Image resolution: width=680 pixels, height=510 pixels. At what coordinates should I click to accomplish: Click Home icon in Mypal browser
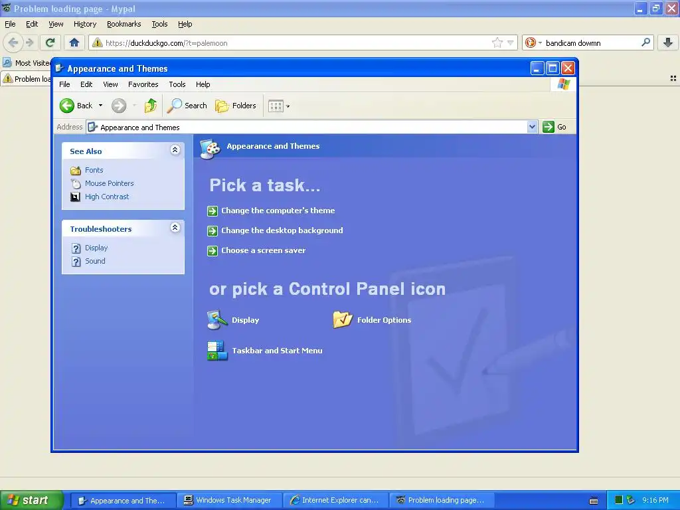click(x=74, y=42)
